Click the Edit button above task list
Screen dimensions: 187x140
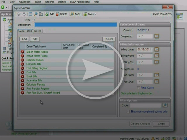(35, 39)
